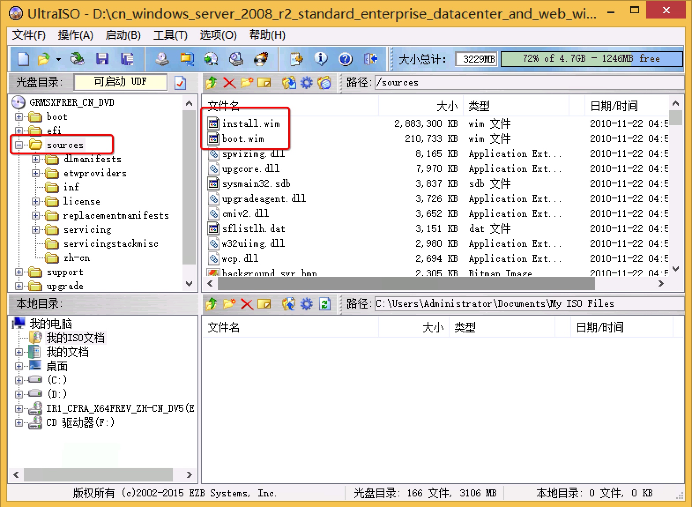Click the 72% of 4.7GB capacity bar

click(592, 59)
